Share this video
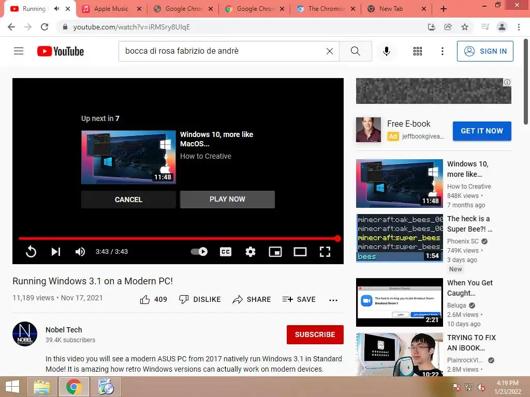The height and width of the screenshot is (397, 530). [x=252, y=299]
